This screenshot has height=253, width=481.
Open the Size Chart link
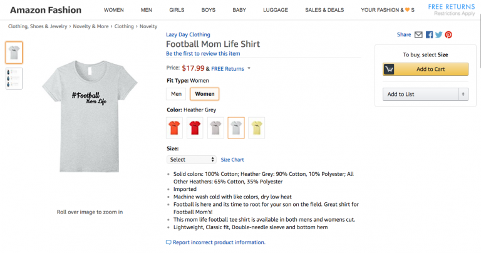point(232,160)
